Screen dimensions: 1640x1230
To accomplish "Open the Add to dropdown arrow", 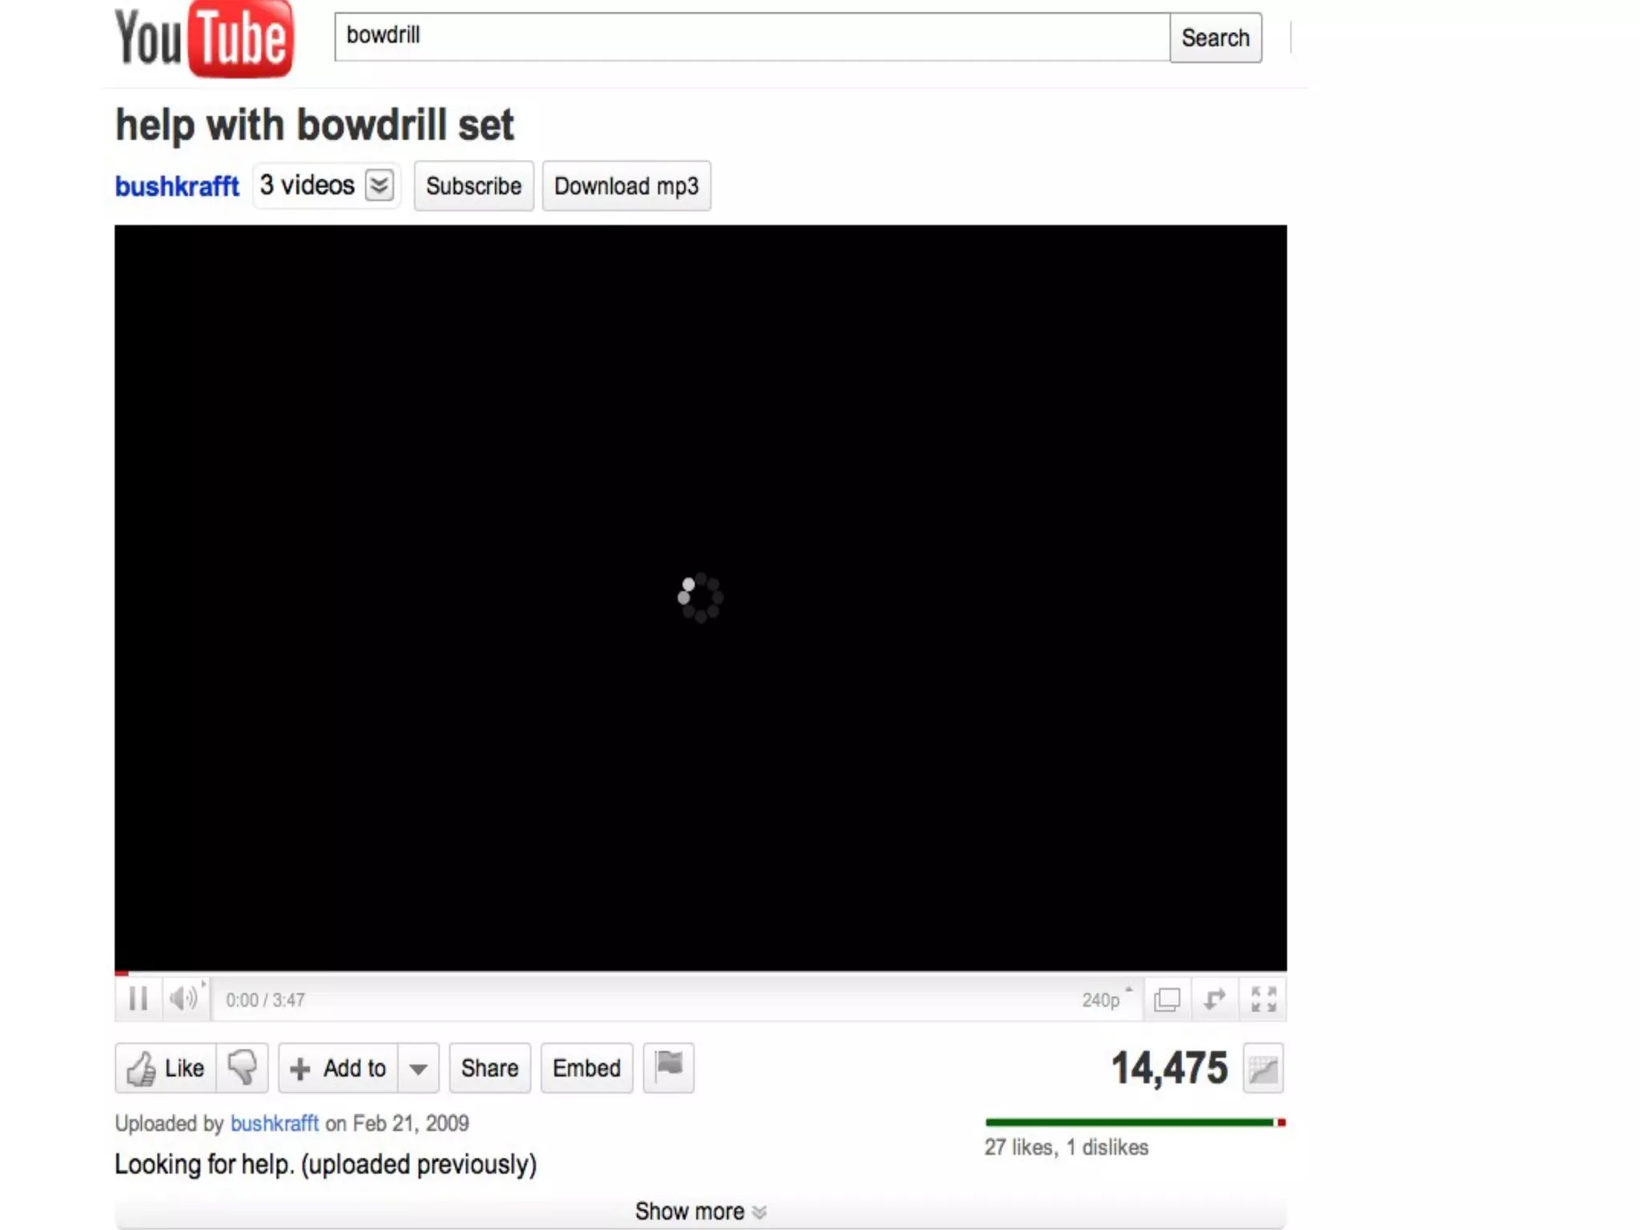I will tap(418, 1067).
